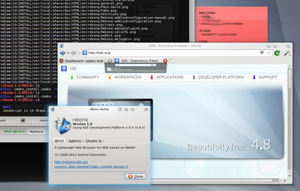Click the scroll down arrow in rekonq
This screenshot has height=191, width=300.
click(290, 175)
